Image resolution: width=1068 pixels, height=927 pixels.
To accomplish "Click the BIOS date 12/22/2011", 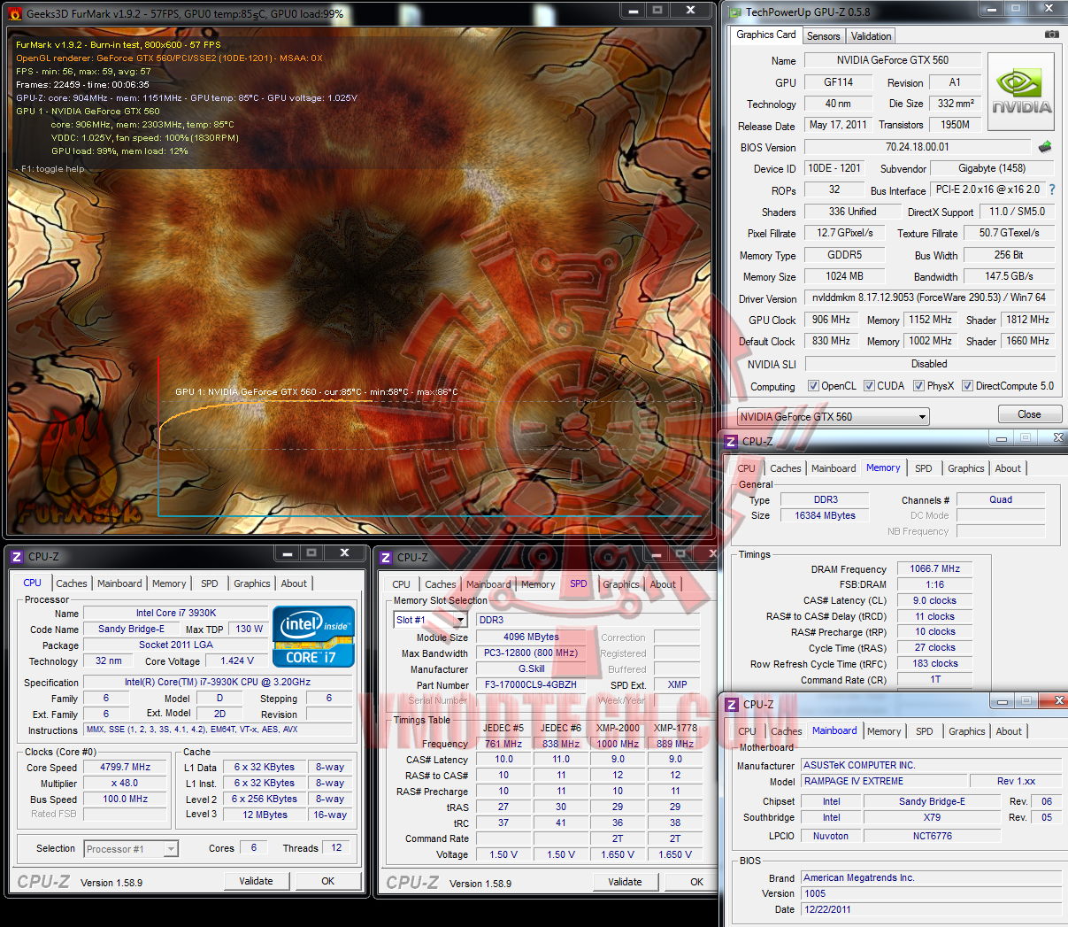I will (x=931, y=909).
